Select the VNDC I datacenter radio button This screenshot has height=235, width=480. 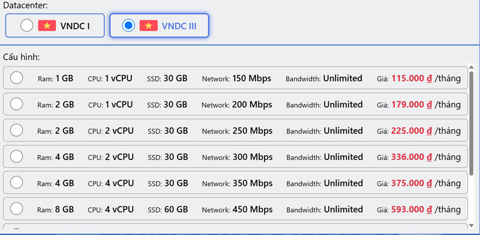click(x=26, y=25)
